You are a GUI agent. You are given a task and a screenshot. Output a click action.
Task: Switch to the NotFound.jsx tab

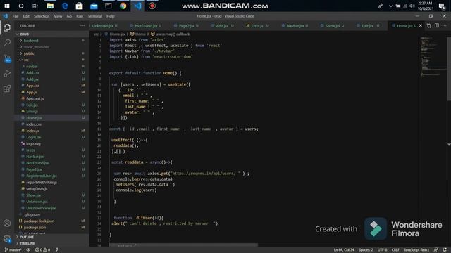tap(146, 26)
